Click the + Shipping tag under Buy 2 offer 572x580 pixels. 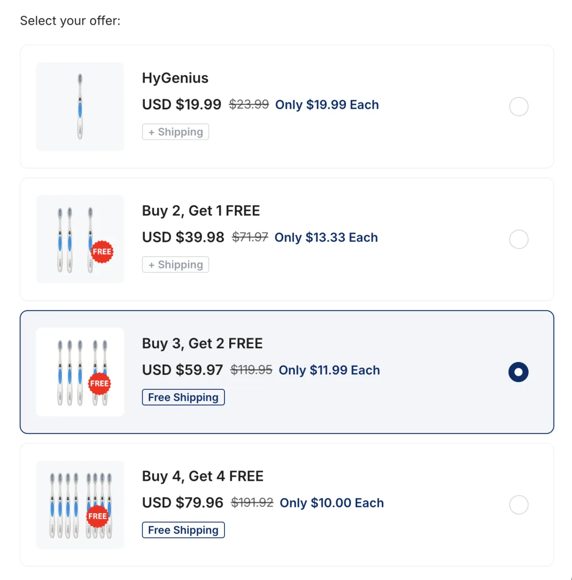click(x=175, y=265)
